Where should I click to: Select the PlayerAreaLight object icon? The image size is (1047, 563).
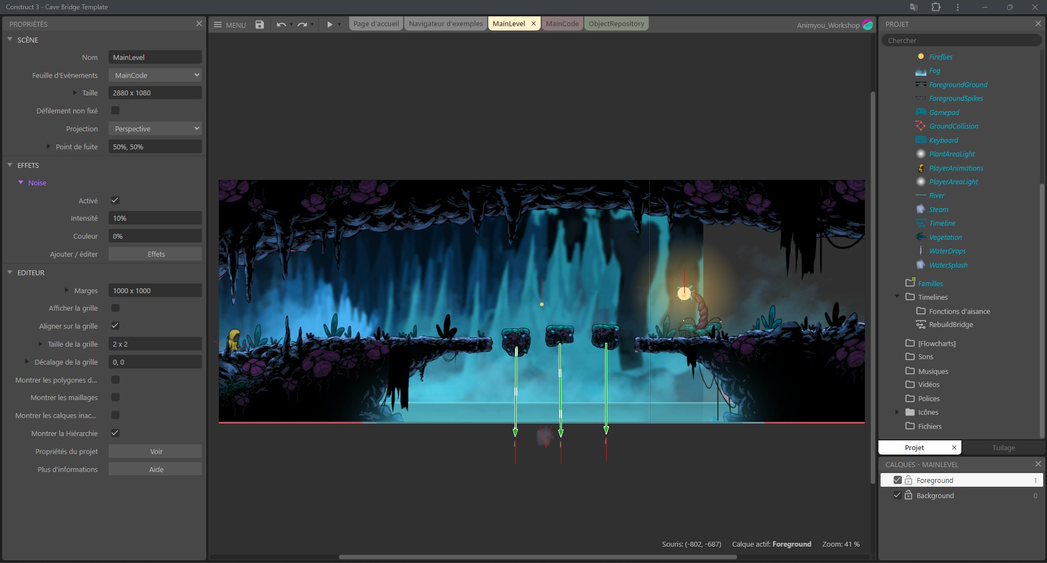click(x=921, y=181)
